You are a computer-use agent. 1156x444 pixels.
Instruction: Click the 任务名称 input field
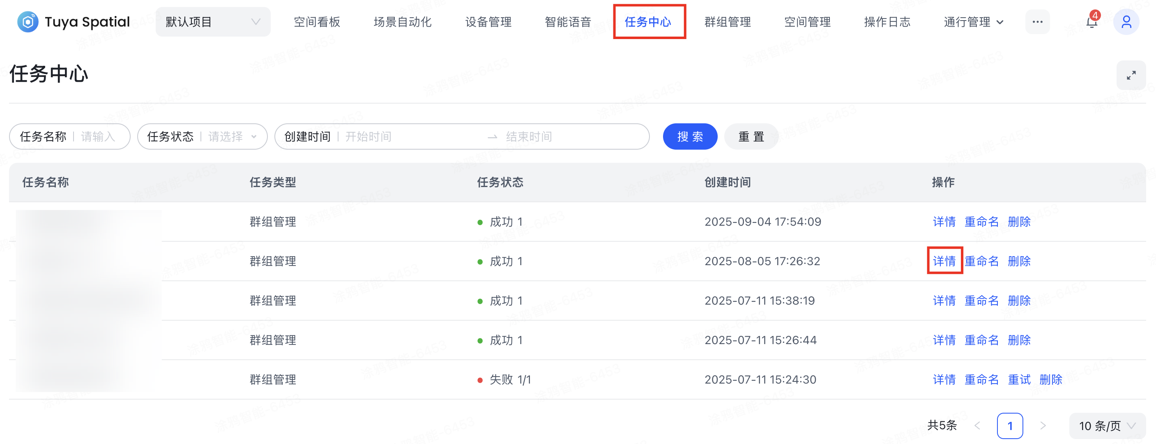point(100,136)
